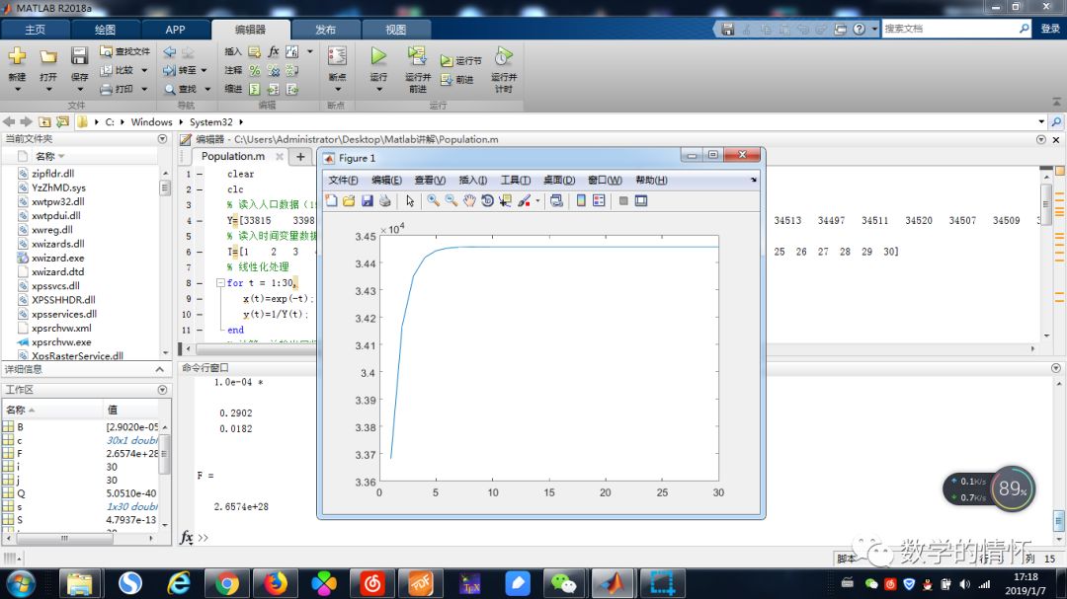Click the 前进 (Advance) button

[457, 80]
